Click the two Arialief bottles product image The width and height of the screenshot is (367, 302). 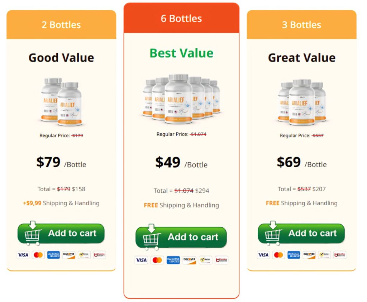61,101
